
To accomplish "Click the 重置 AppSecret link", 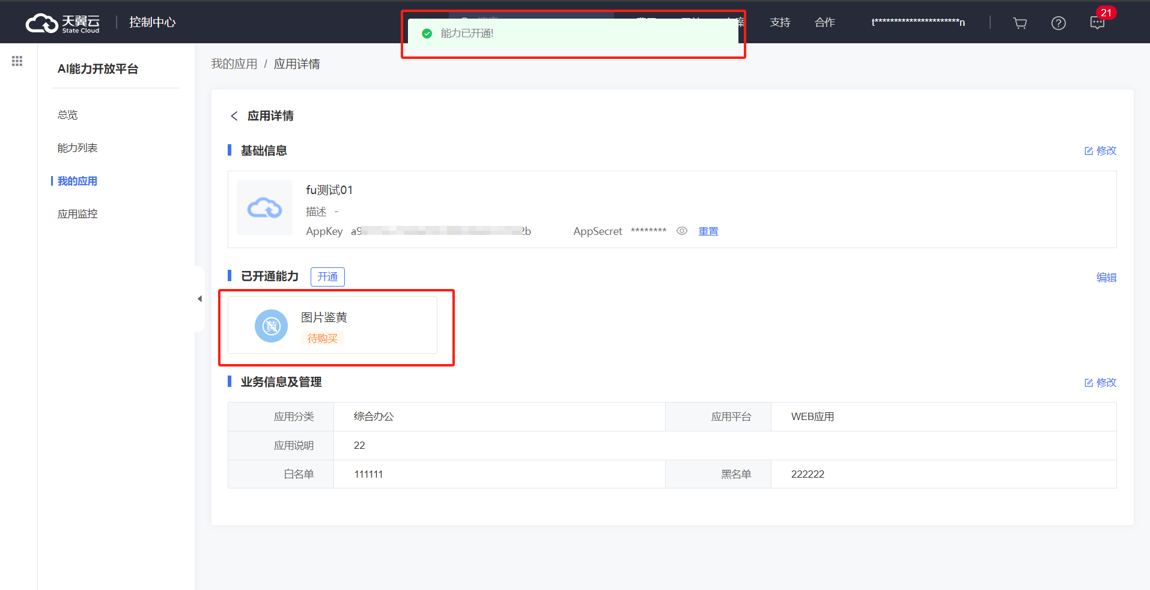I will click(708, 231).
